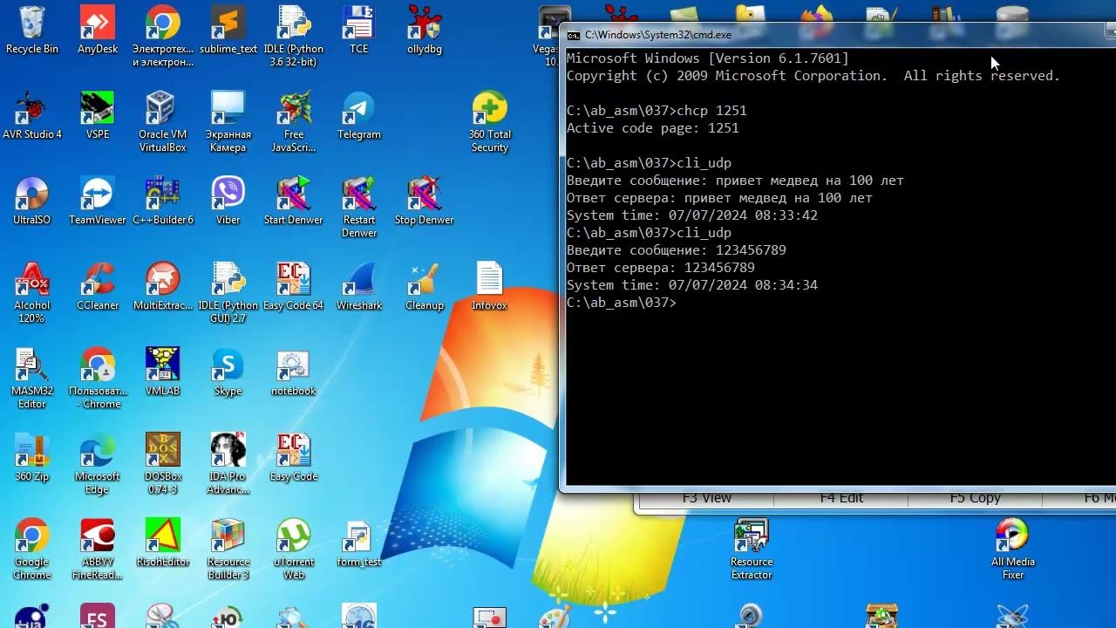Select the Easy Code icon below notebook

click(x=294, y=458)
